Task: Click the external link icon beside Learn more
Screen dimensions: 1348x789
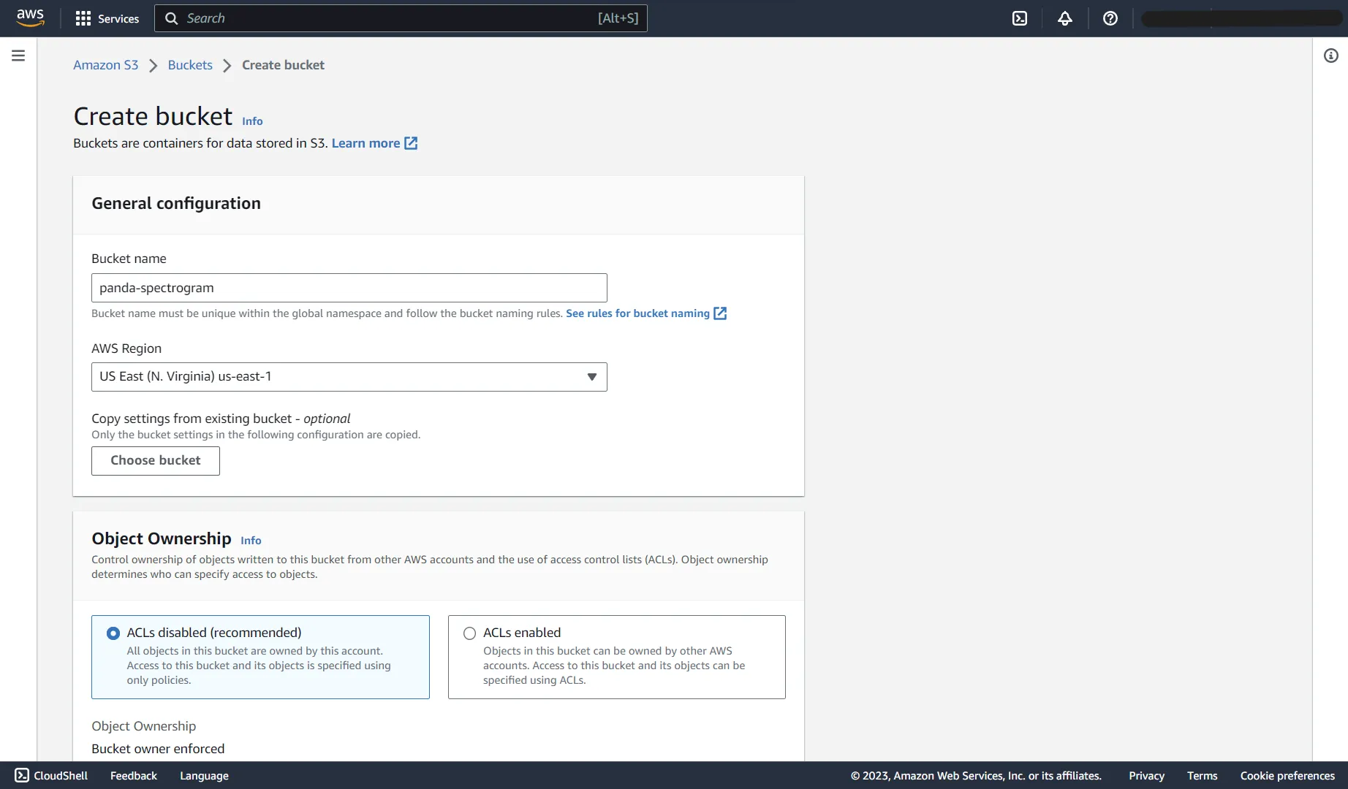Action: coord(412,143)
